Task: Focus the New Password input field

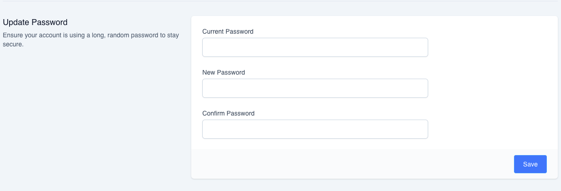Action: tap(315, 88)
